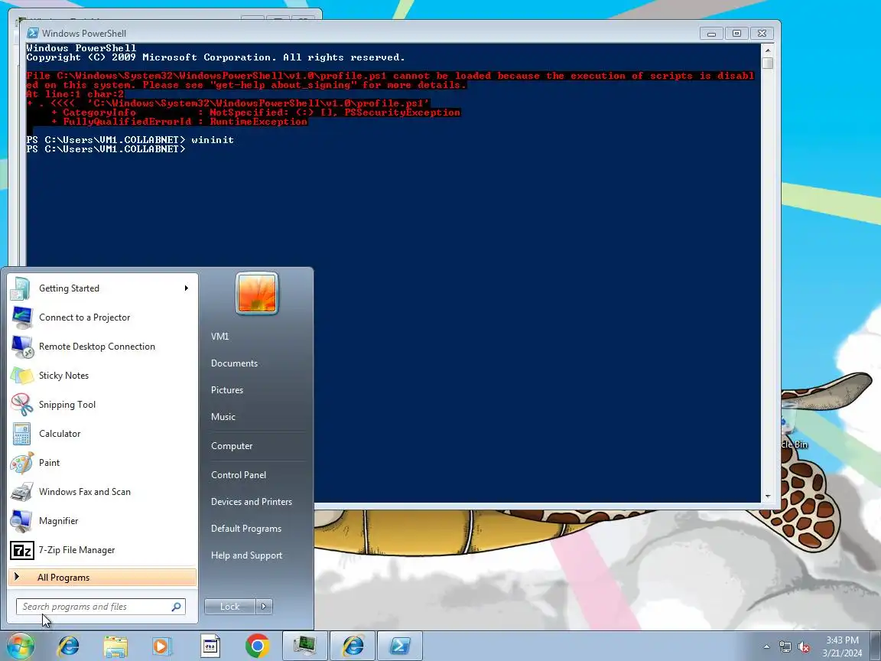Open Pictures from Start menu
This screenshot has height=661, width=881.
pyautogui.click(x=227, y=390)
